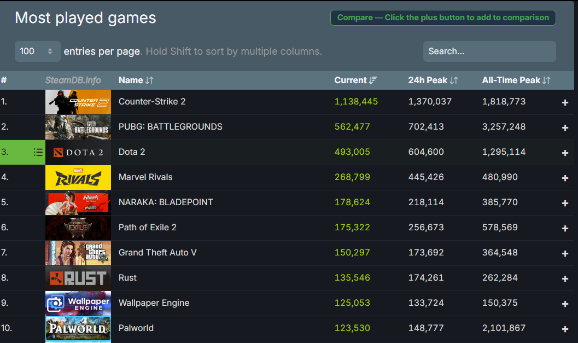
Task: Select current players value 125,053
Action: coord(352,303)
